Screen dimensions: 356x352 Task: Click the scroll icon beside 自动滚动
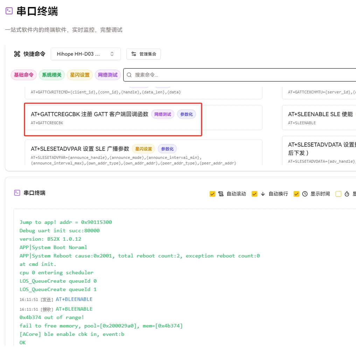221,194
